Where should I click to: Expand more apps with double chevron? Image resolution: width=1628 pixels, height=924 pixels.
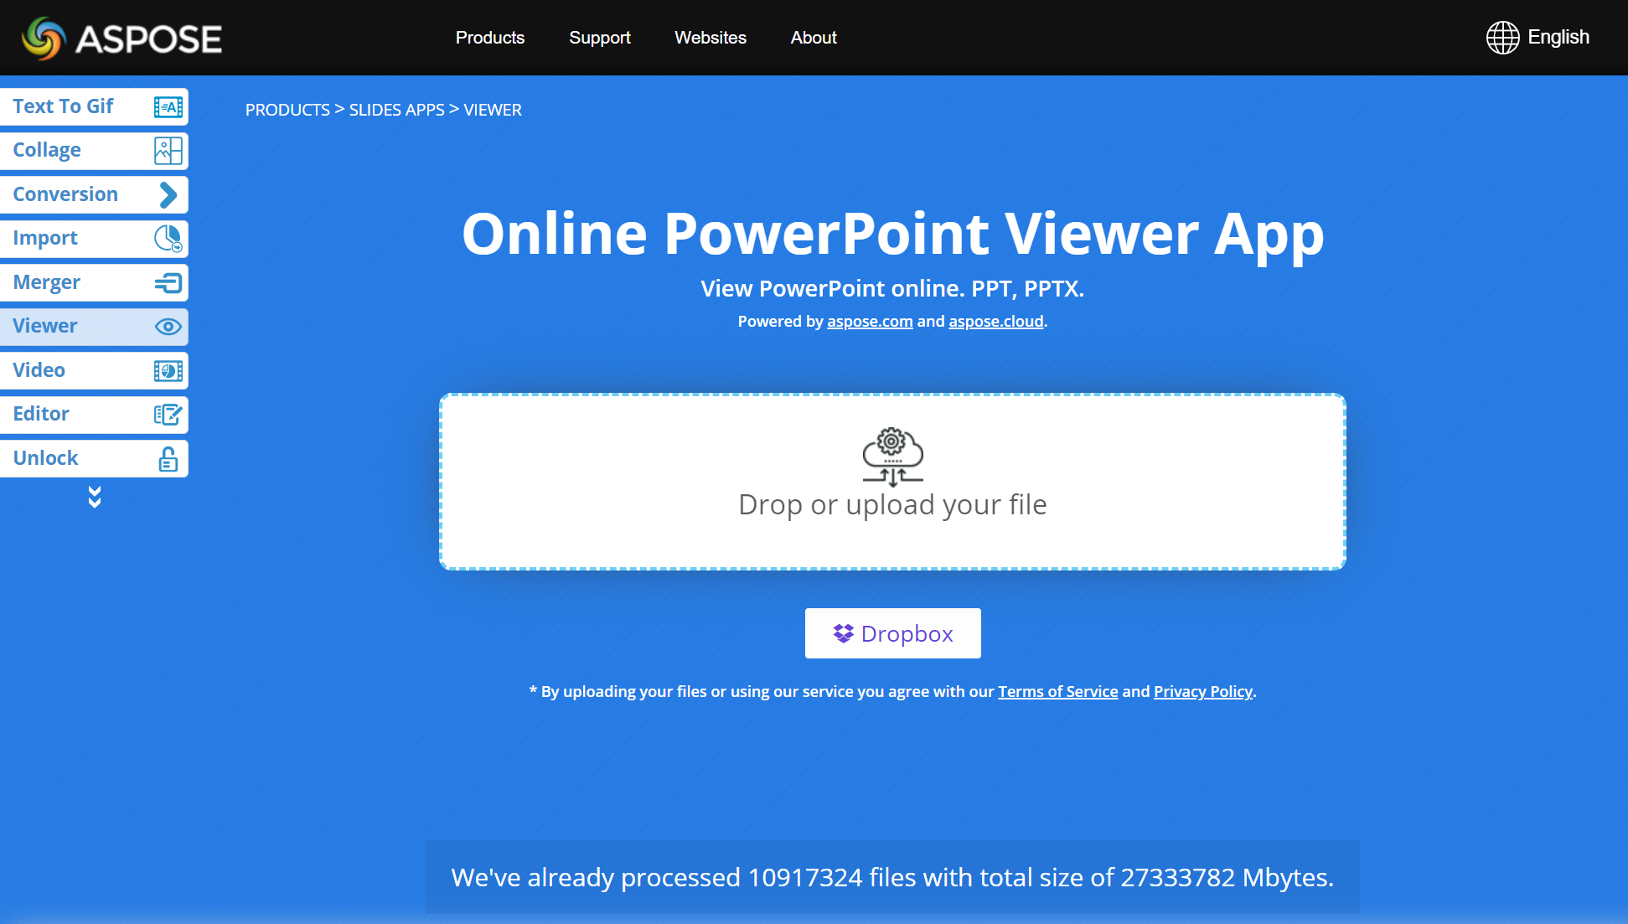click(95, 497)
